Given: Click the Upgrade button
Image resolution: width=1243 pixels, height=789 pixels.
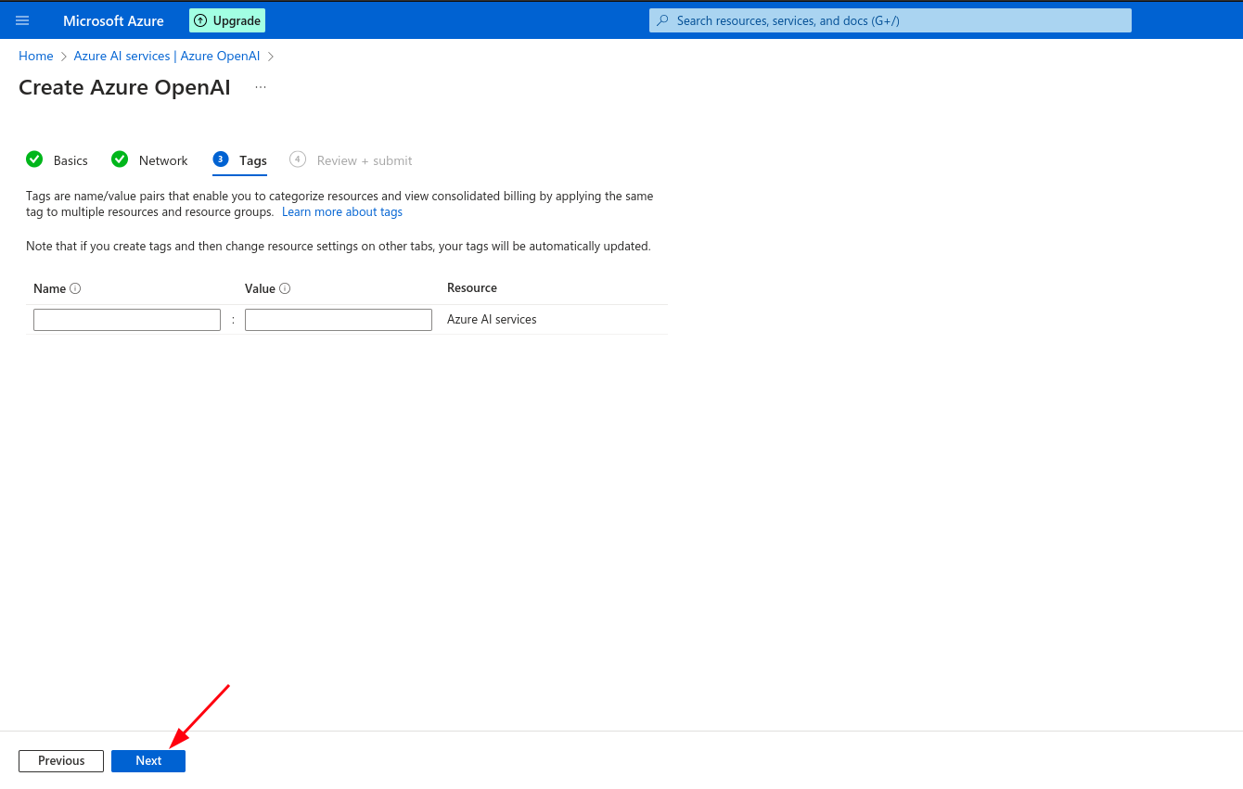Looking at the screenshot, I should [x=227, y=20].
